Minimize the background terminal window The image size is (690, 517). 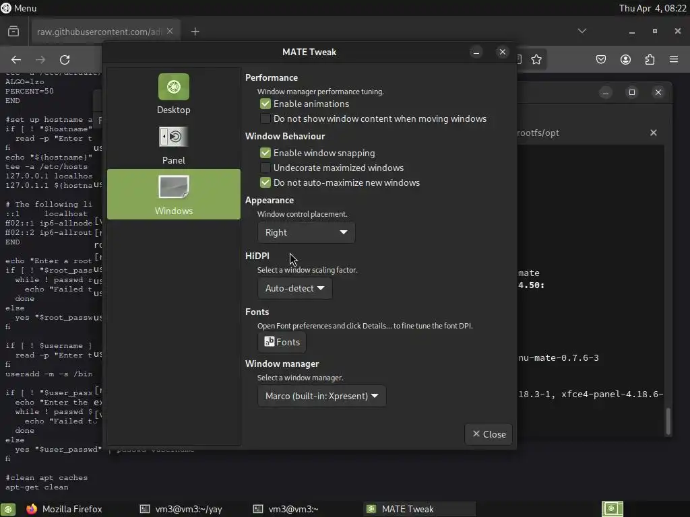coord(606,92)
